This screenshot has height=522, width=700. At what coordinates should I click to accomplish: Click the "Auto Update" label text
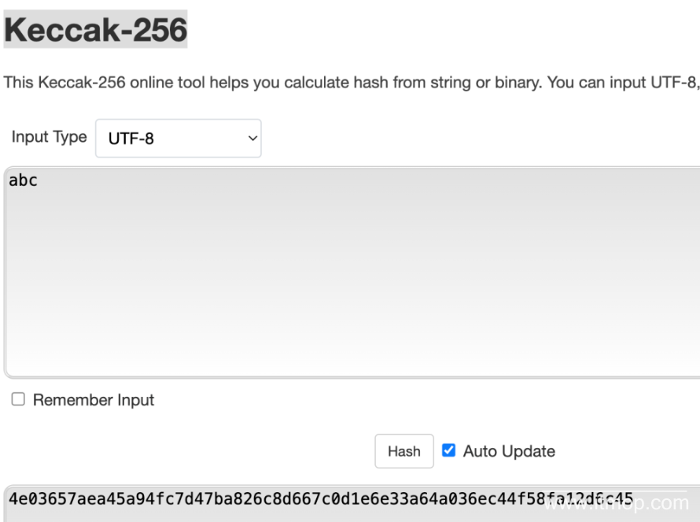509,451
